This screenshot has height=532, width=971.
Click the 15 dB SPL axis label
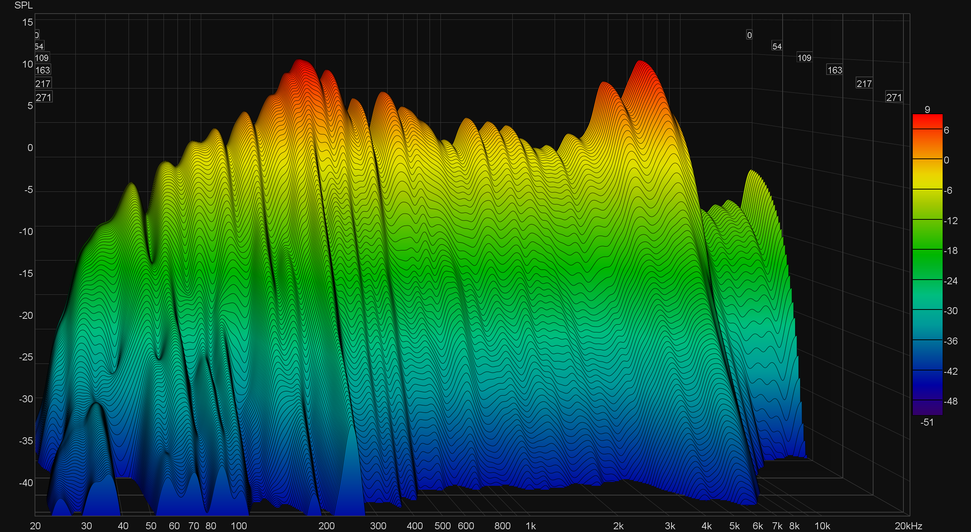(28, 22)
